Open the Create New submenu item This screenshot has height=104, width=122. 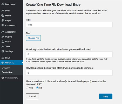pyautogui.click(x=7, y=72)
